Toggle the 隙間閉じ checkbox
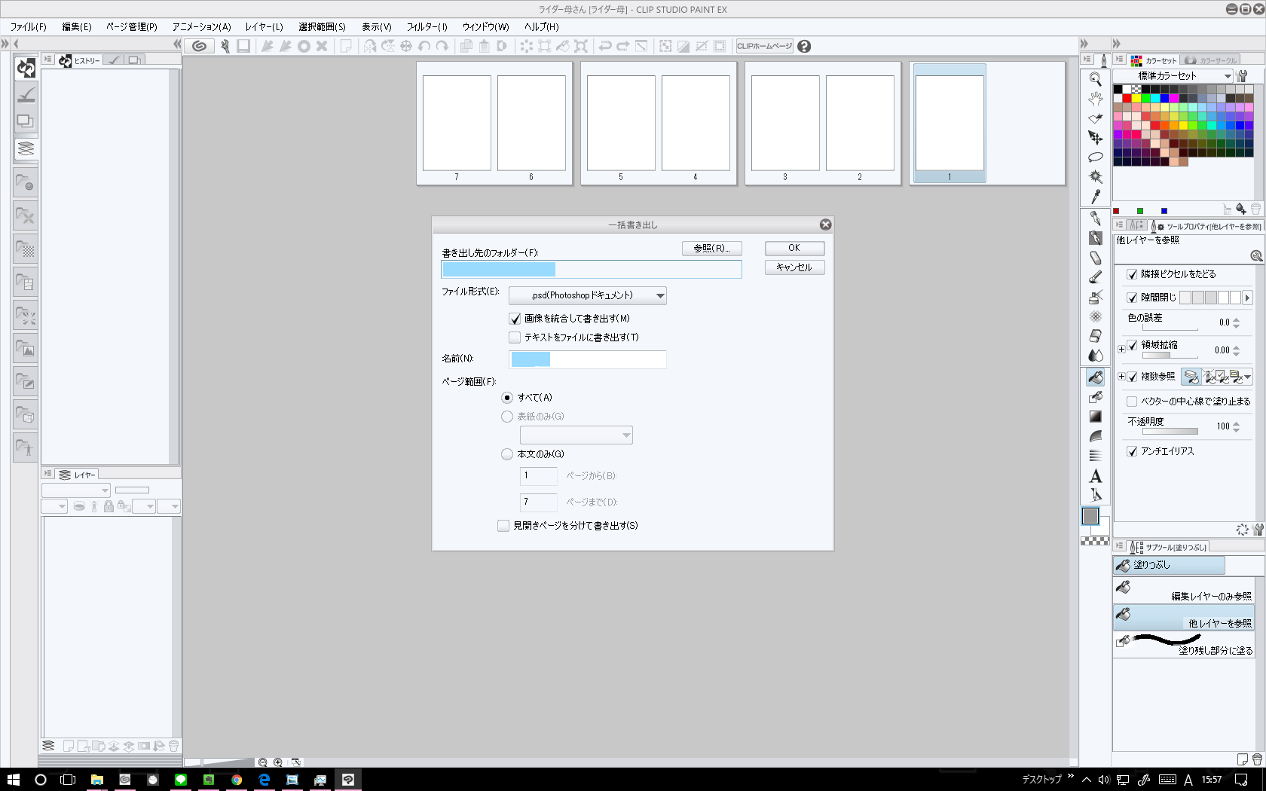This screenshot has height=791, width=1266. point(1132,298)
